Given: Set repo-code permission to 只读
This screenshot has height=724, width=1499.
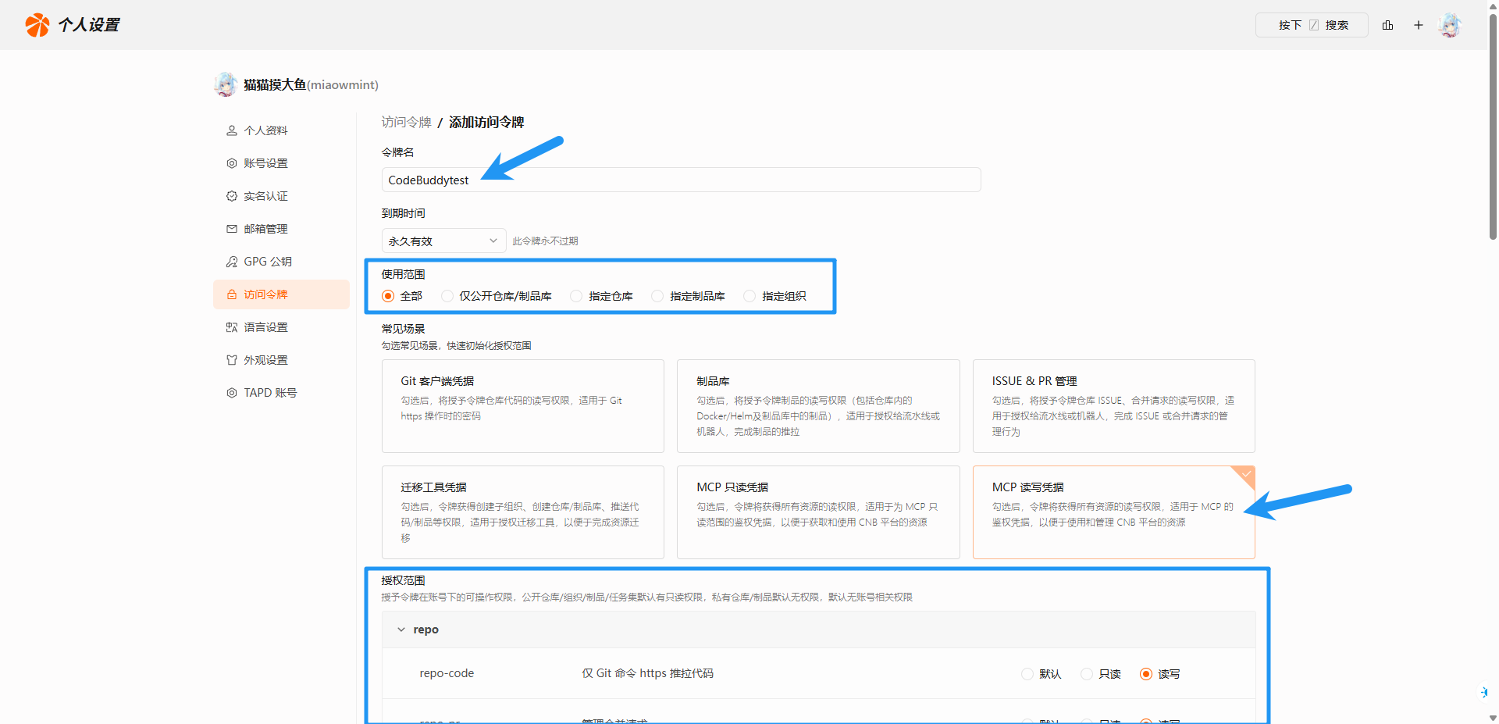Looking at the screenshot, I should [1087, 674].
